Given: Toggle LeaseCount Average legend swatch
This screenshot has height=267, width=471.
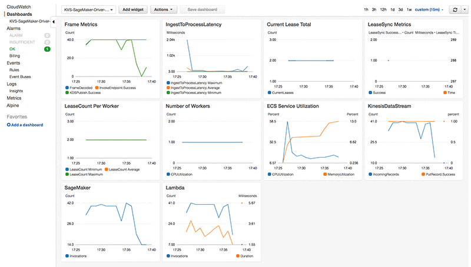Looking at the screenshot, I should click(107, 169).
